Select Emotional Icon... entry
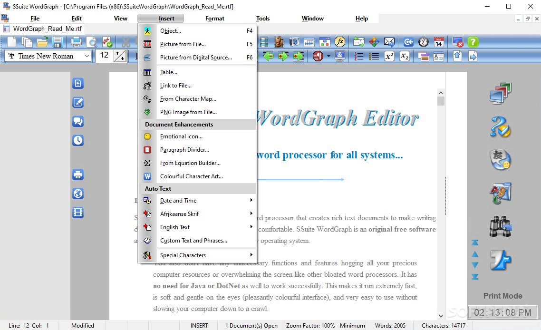The width and height of the screenshot is (541, 330). coord(197,136)
